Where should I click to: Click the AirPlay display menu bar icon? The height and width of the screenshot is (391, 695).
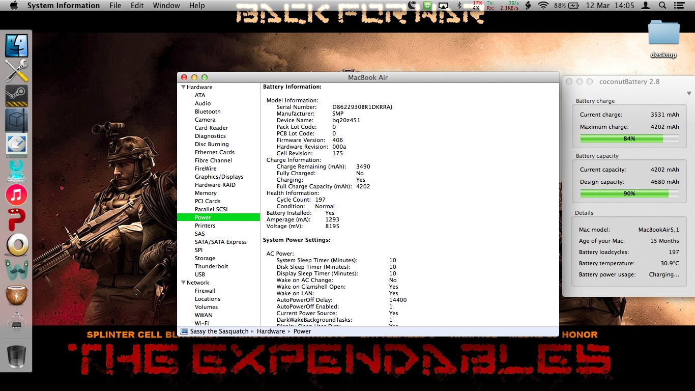click(x=444, y=6)
